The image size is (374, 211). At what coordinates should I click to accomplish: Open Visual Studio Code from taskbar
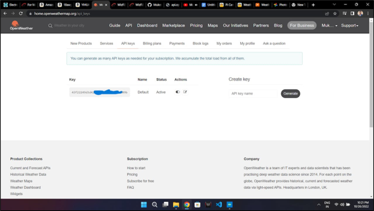219,205
